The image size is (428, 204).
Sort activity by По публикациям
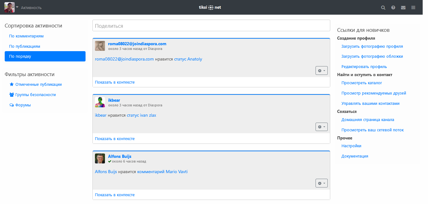[x=24, y=46]
